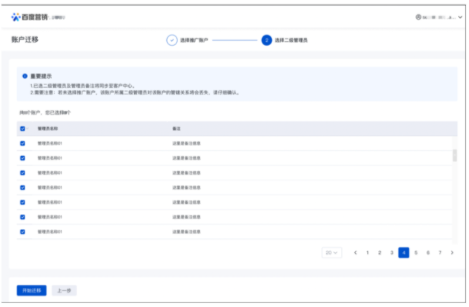
Task: Jump to page 7 in pagination
Action: pyautogui.click(x=440, y=253)
